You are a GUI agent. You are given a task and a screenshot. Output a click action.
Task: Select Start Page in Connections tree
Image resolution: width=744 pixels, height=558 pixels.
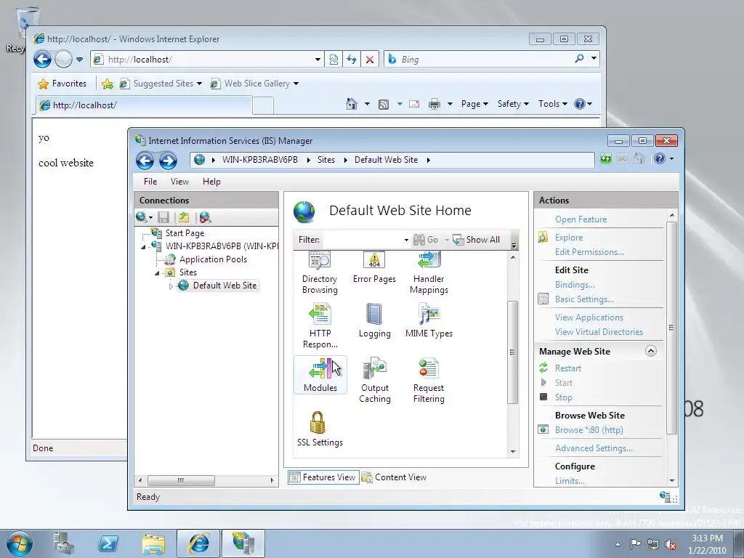pyautogui.click(x=185, y=233)
